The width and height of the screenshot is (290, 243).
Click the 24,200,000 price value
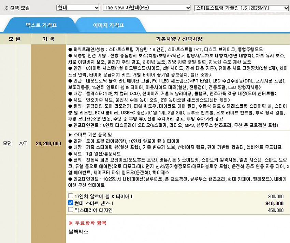(48, 144)
